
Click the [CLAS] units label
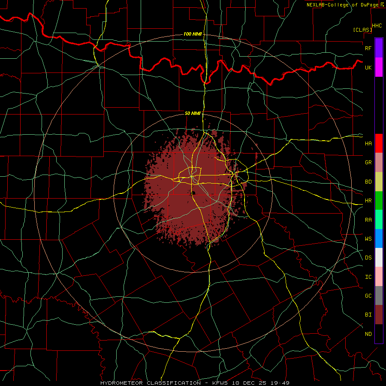coord(362,30)
